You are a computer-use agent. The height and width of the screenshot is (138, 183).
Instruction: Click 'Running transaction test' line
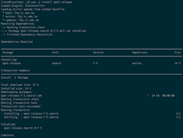coord(19,103)
